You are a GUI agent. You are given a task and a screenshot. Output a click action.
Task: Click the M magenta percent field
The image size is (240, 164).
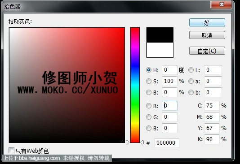click(212, 117)
